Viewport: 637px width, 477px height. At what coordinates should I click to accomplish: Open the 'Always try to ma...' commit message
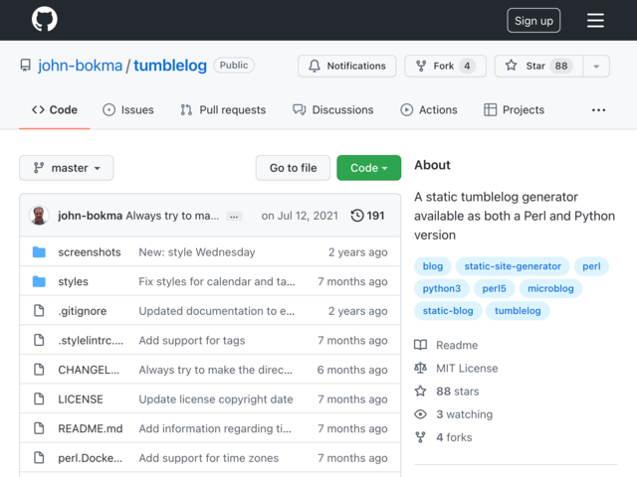172,216
